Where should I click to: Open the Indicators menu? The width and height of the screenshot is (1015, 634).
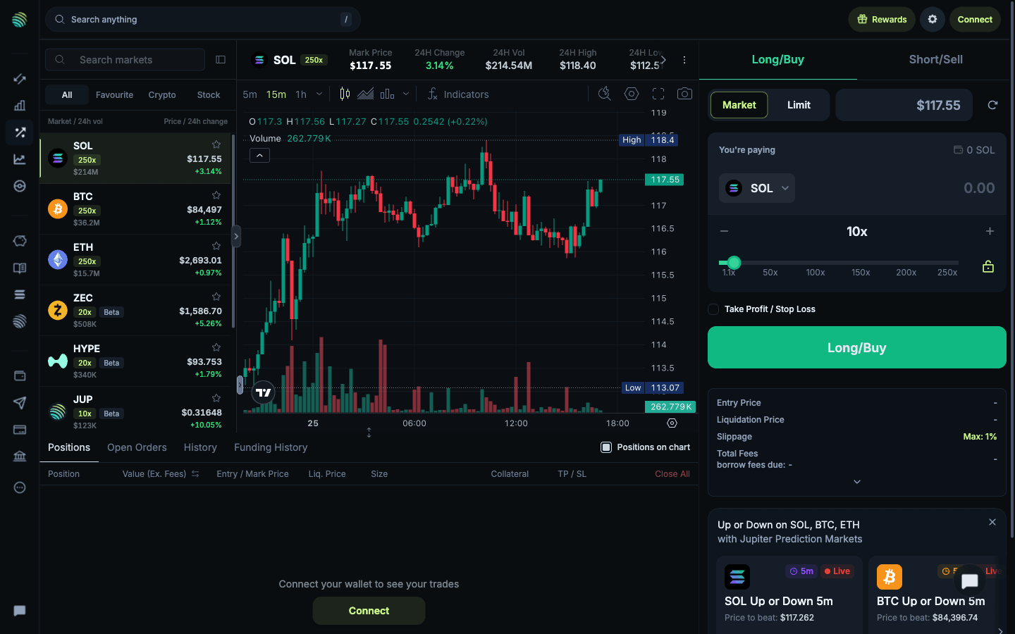click(x=458, y=94)
